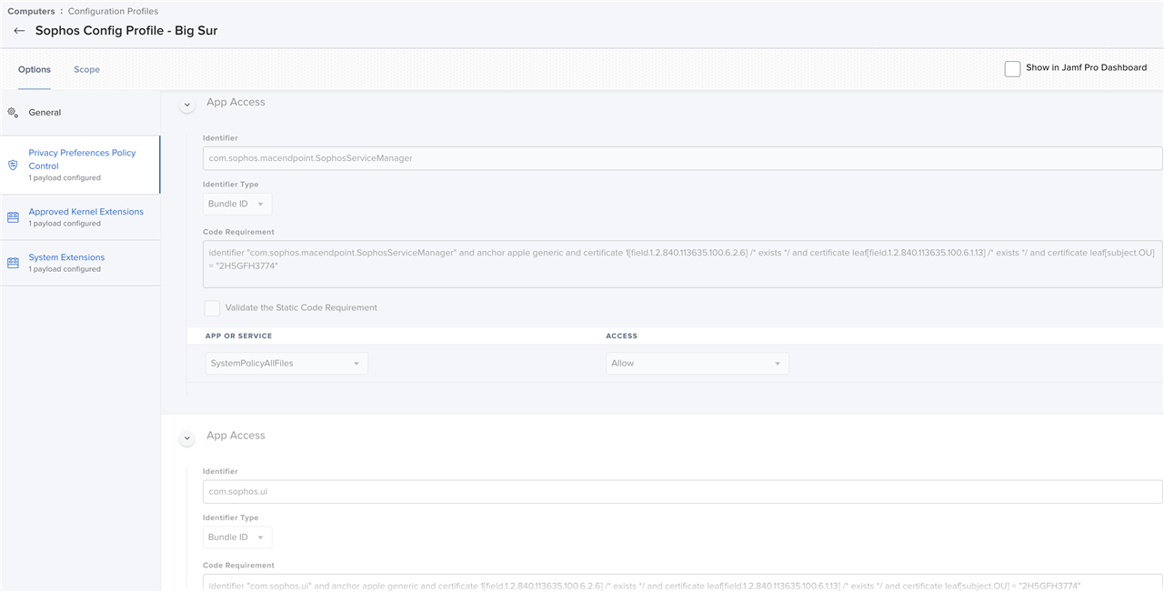Switch to the Options tab
Viewport: 1164px width, 592px height.
point(35,70)
